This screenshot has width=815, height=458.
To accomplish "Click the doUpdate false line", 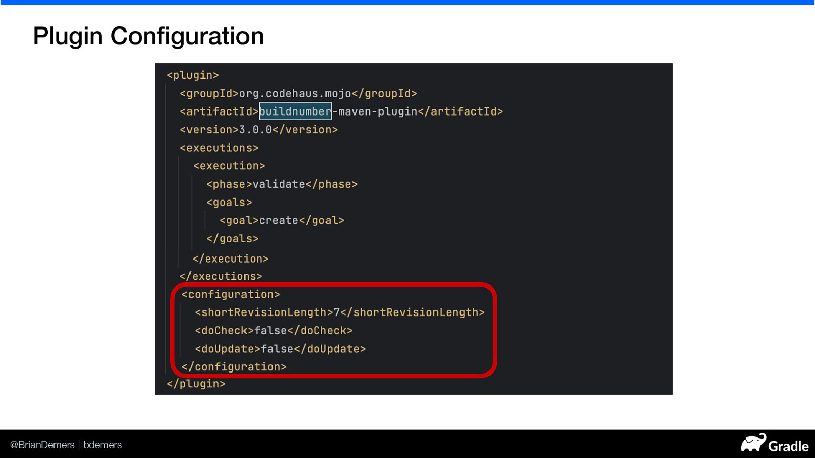I will click(x=281, y=349).
